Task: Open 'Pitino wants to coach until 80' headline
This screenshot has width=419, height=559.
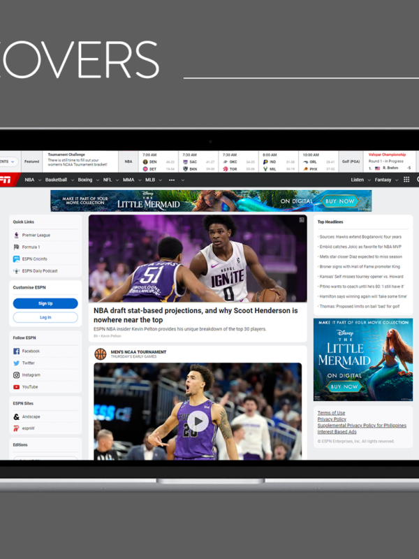Action: [362, 286]
